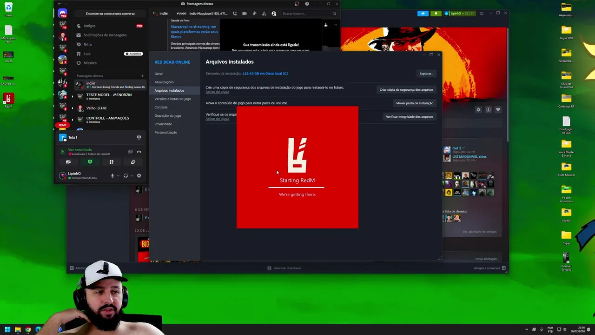Open pinned messages in Discord chat
The height and width of the screenshot is (335, 595).
(254, 13)
